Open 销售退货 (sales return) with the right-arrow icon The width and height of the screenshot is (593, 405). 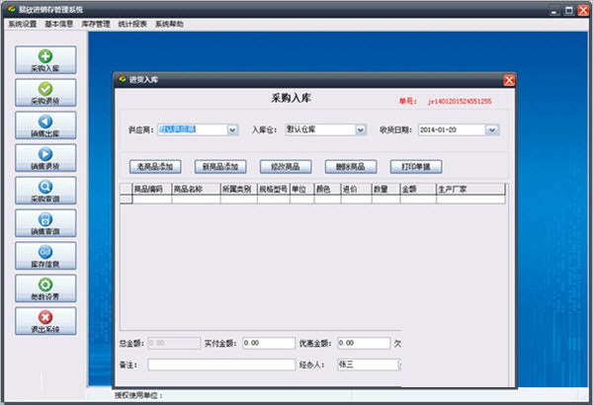[x=45, y=158]
